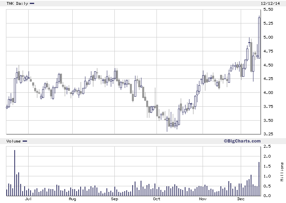Click the 0.5 volume axis label
Screen dimensions: 286x203
click(x=267, y=186)
